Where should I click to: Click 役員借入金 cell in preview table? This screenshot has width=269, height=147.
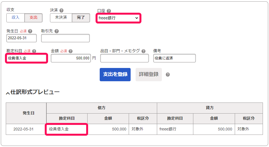[x=67, y=129]
